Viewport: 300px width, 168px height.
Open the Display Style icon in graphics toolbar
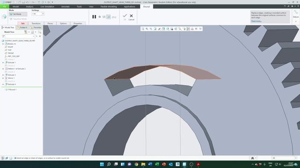(164, 29)
